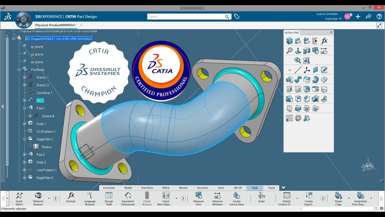Select the Rib tool in Action Pad

[298, 80]
